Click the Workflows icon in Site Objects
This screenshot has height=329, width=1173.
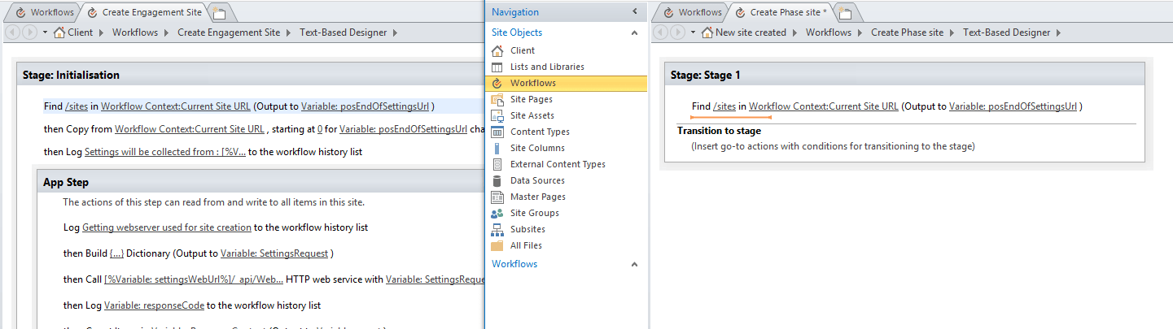pyautogui.click(x=497, y=83)
